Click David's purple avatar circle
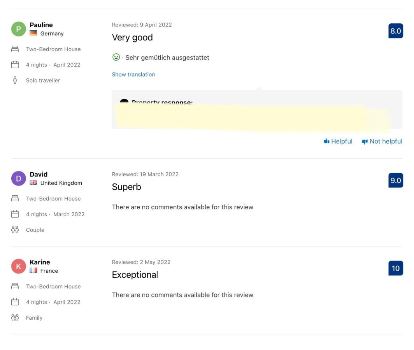Screen dimensions: 414x350 (18, 178)
